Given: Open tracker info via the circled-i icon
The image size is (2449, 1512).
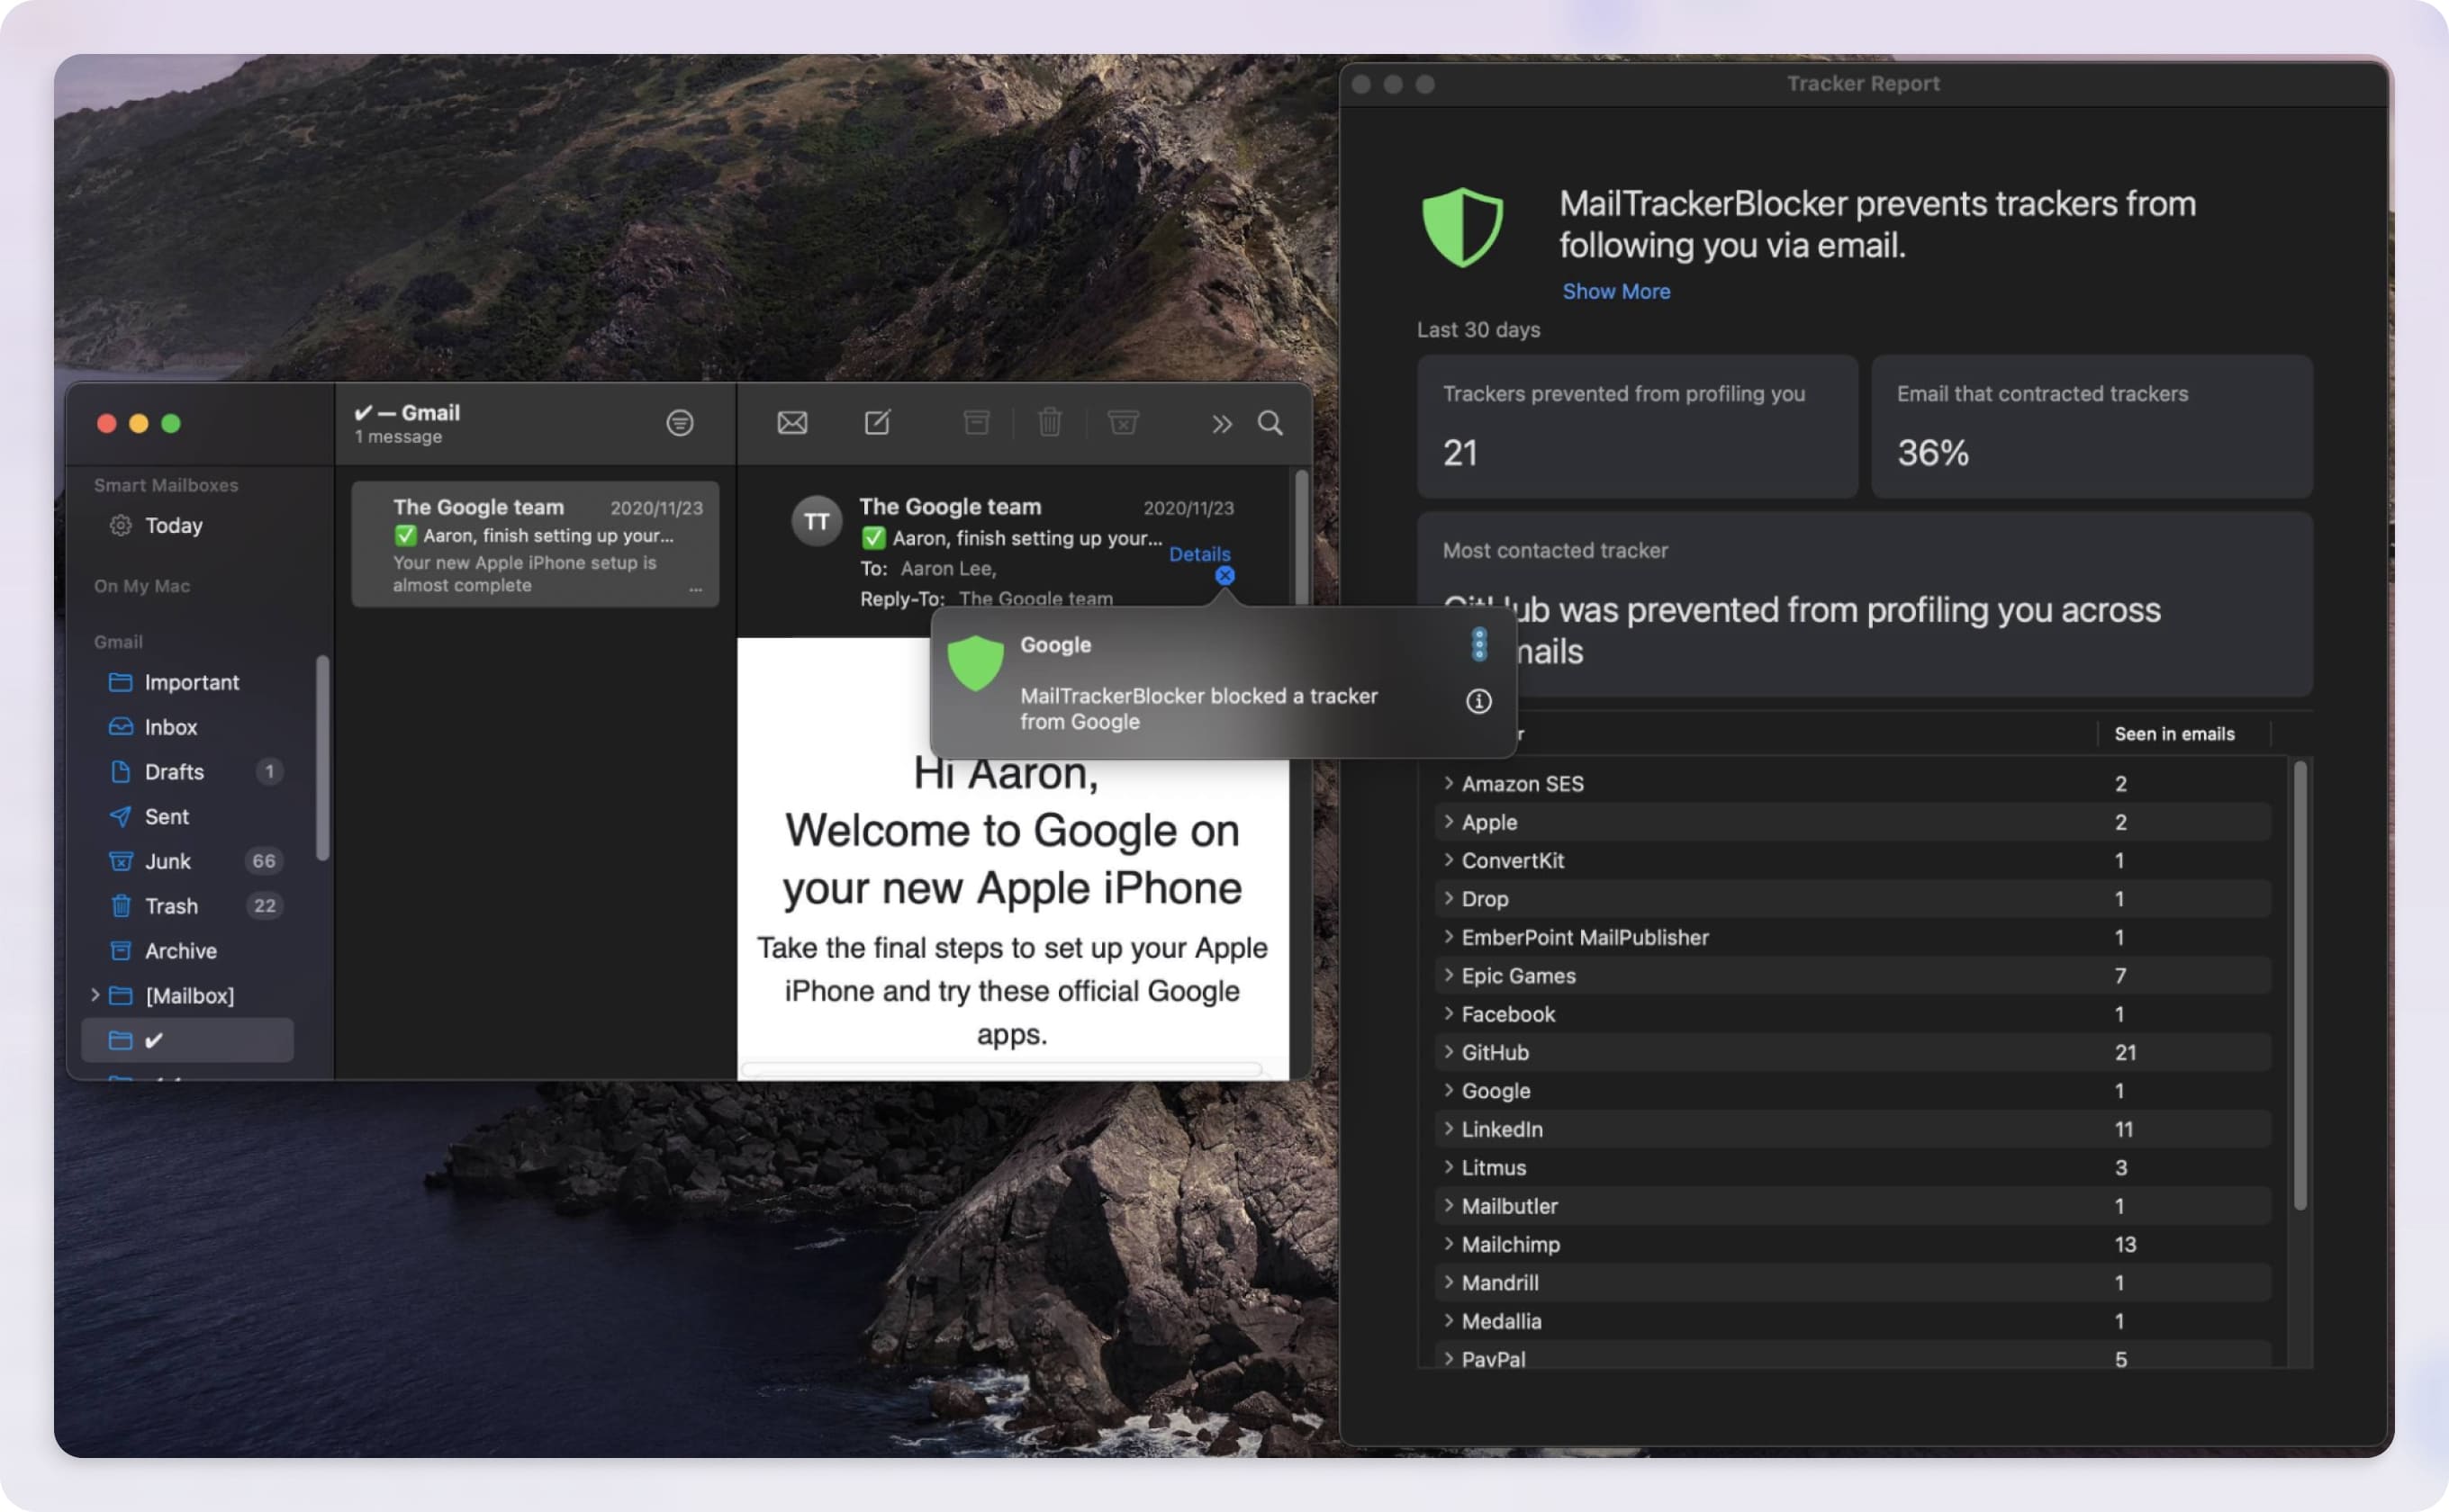Looking at the screenshot, I should pos(1479,702).
